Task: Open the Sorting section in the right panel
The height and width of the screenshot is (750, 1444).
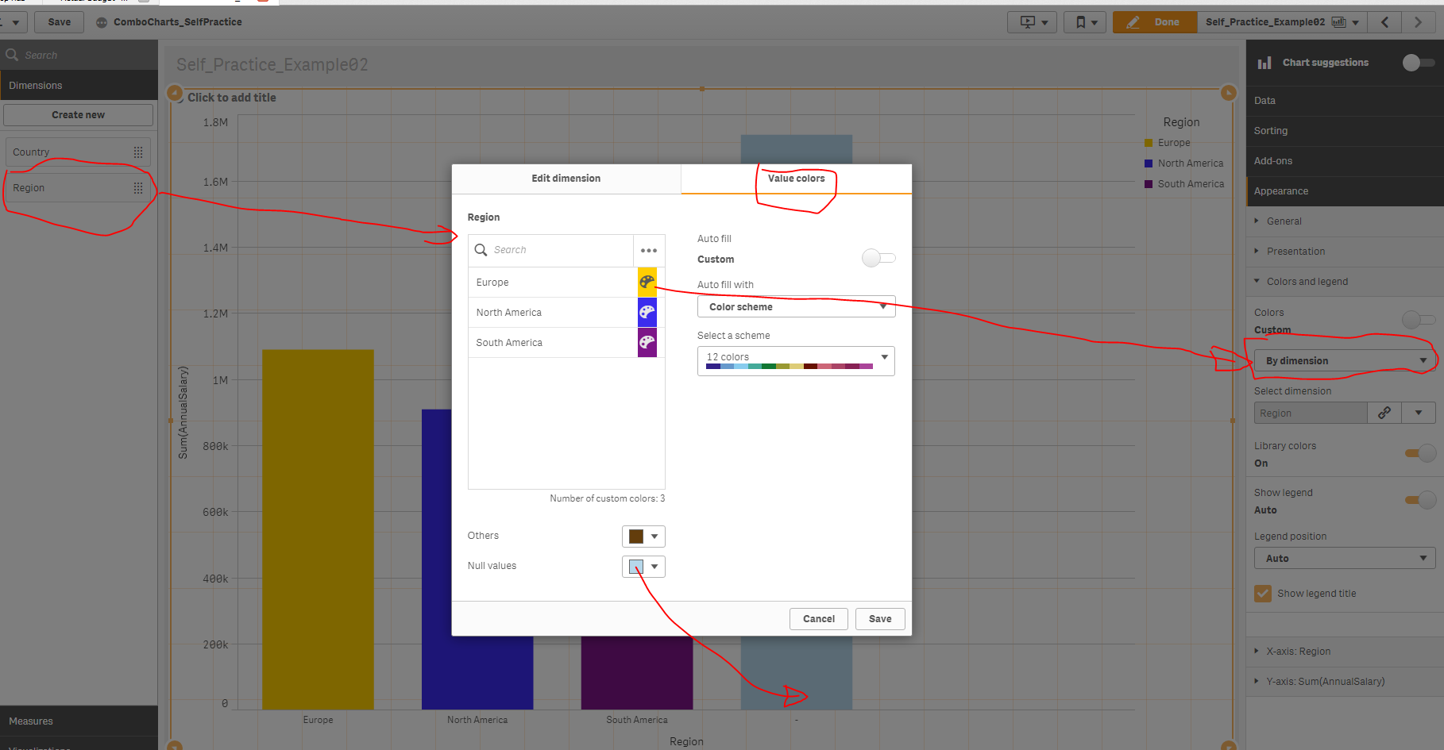Action: point(1271,130)
